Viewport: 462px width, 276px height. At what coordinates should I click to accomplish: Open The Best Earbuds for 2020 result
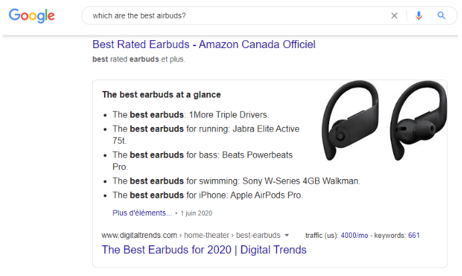click(204, 250)
